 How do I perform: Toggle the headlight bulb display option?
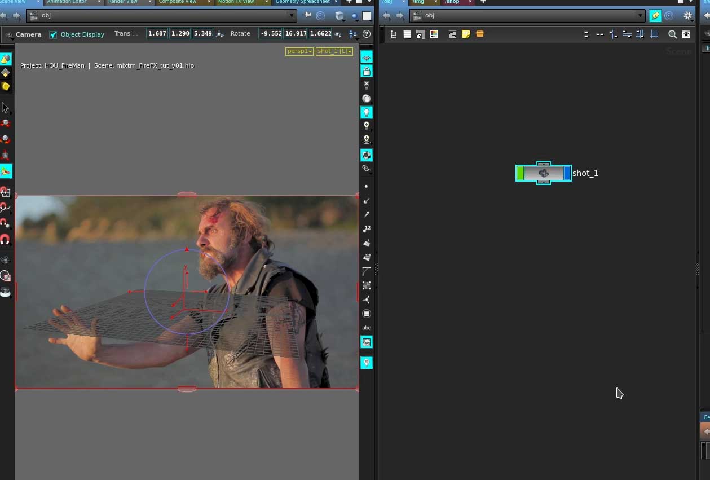pyautogui.click(x=367, y=112)
